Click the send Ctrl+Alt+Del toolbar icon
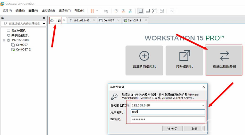 click(106, 11)
